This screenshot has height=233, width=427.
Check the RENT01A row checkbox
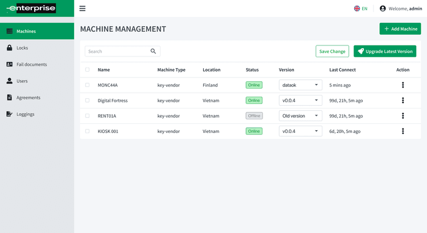coord(88,116)
